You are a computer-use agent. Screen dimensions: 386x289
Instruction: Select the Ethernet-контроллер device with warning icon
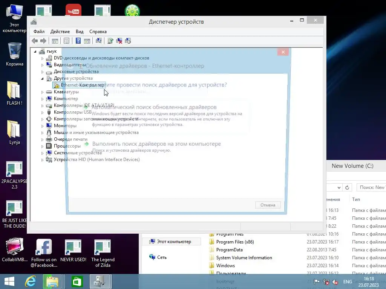[x=79, y=85]
